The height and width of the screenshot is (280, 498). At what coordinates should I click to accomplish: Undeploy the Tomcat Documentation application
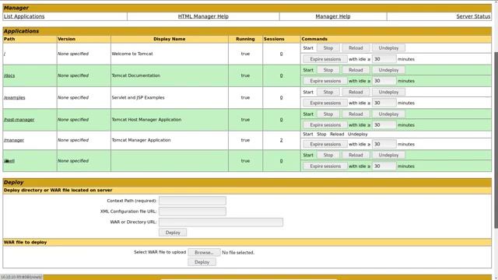pos(388,70)
